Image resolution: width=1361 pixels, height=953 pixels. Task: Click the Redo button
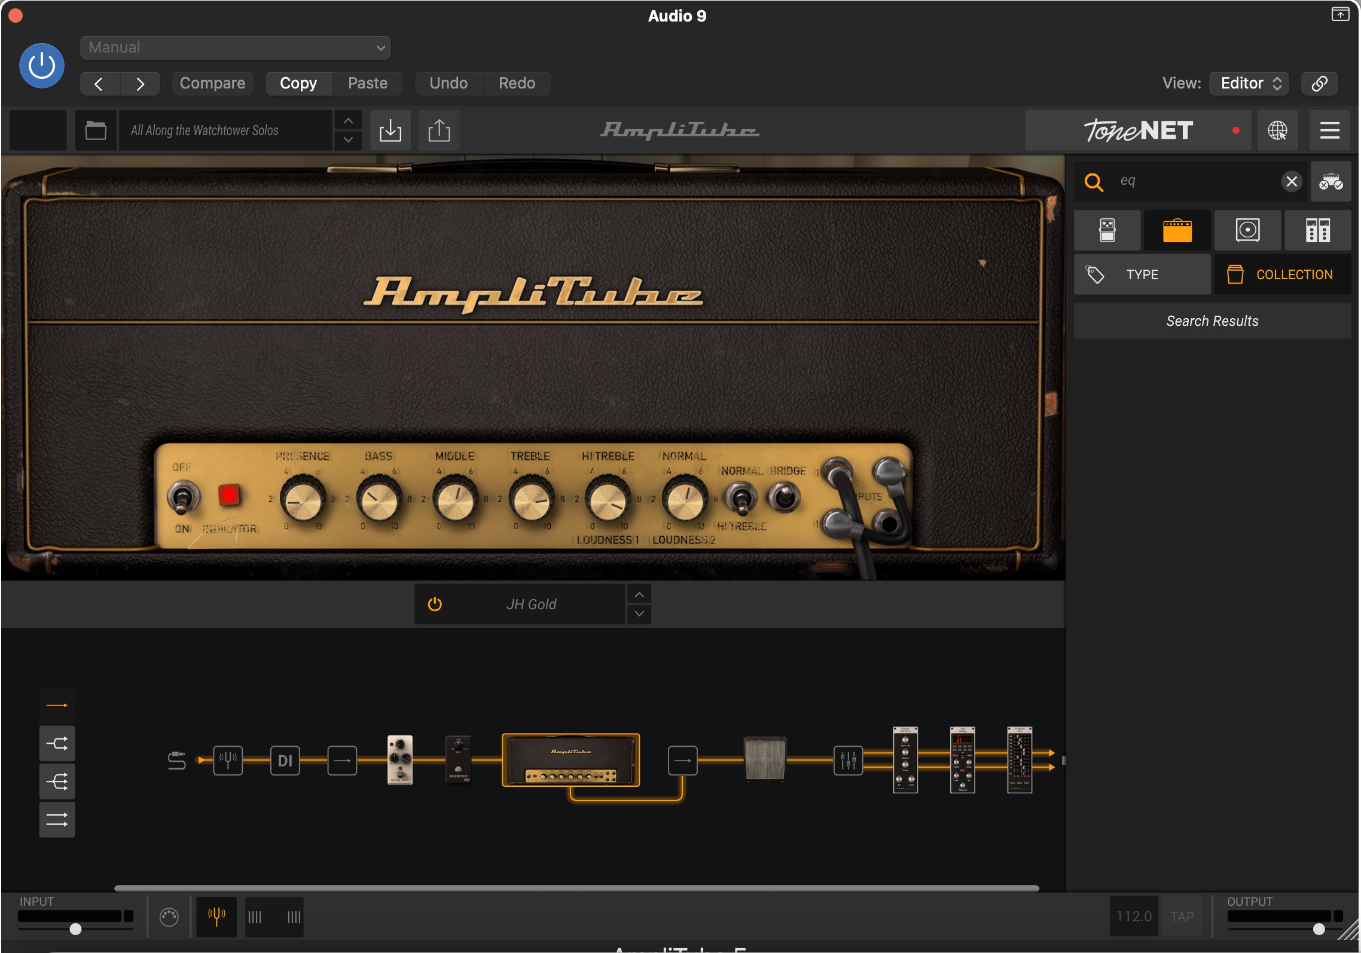[x=517, y=84]
